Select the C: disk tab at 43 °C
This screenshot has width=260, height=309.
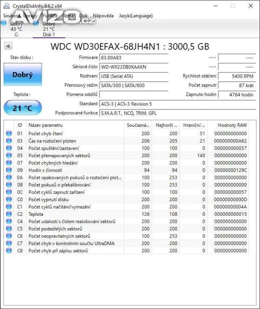tap(16, 29)
